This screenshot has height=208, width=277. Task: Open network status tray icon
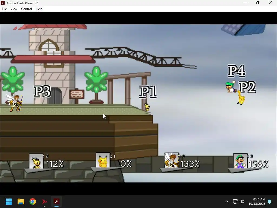235,201
